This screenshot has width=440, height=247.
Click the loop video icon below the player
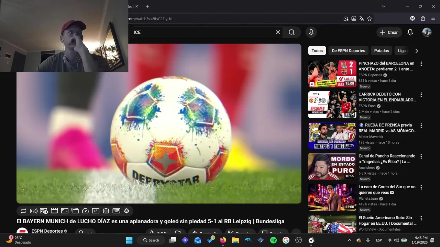point(23,211)
